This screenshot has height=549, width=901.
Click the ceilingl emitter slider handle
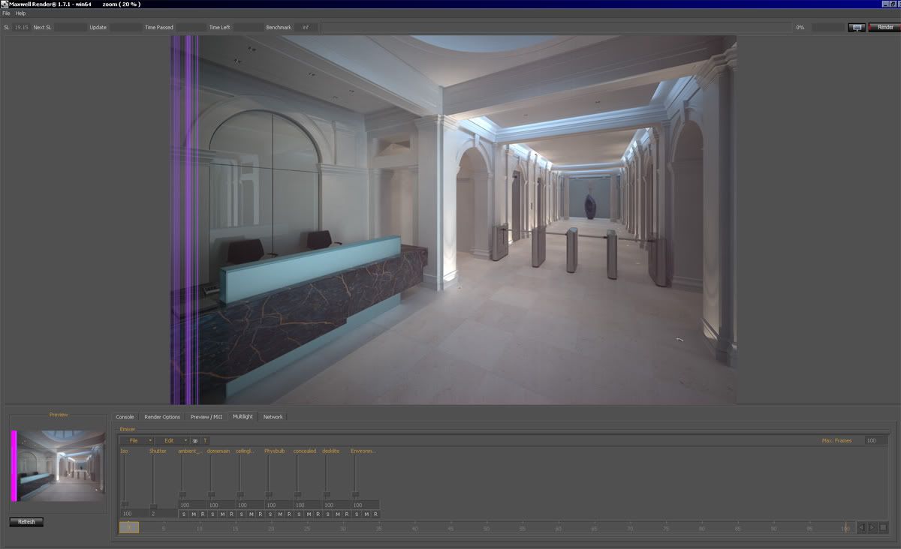click(x=240, y=494)
